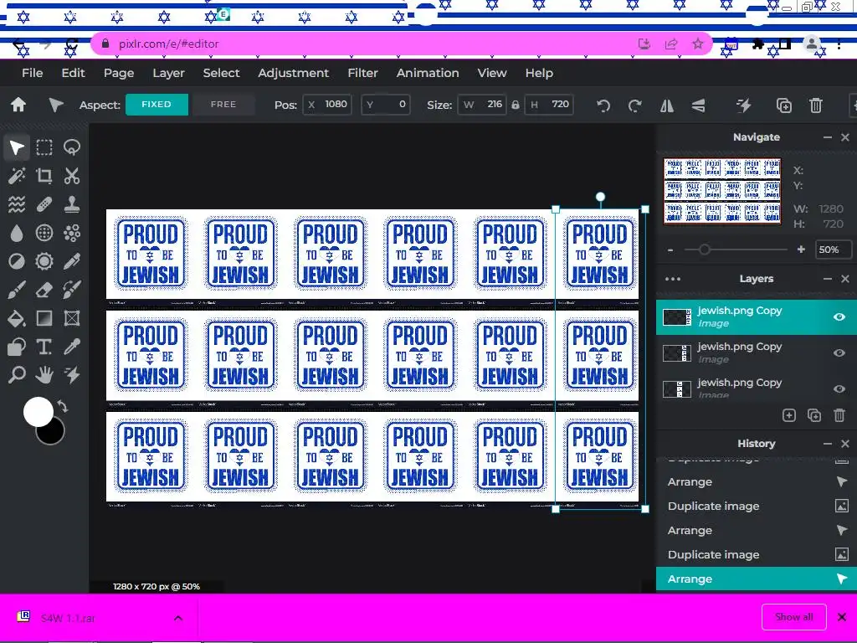Select the Brush tool
Image resolution: width=857 pixels, height=643 pixels.
point(17,290)
